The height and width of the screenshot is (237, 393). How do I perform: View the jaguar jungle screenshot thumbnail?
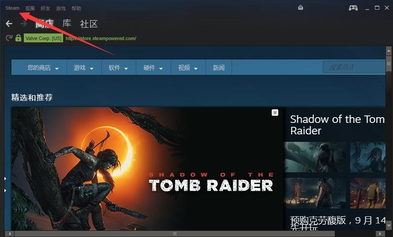[x=315, y=157]
